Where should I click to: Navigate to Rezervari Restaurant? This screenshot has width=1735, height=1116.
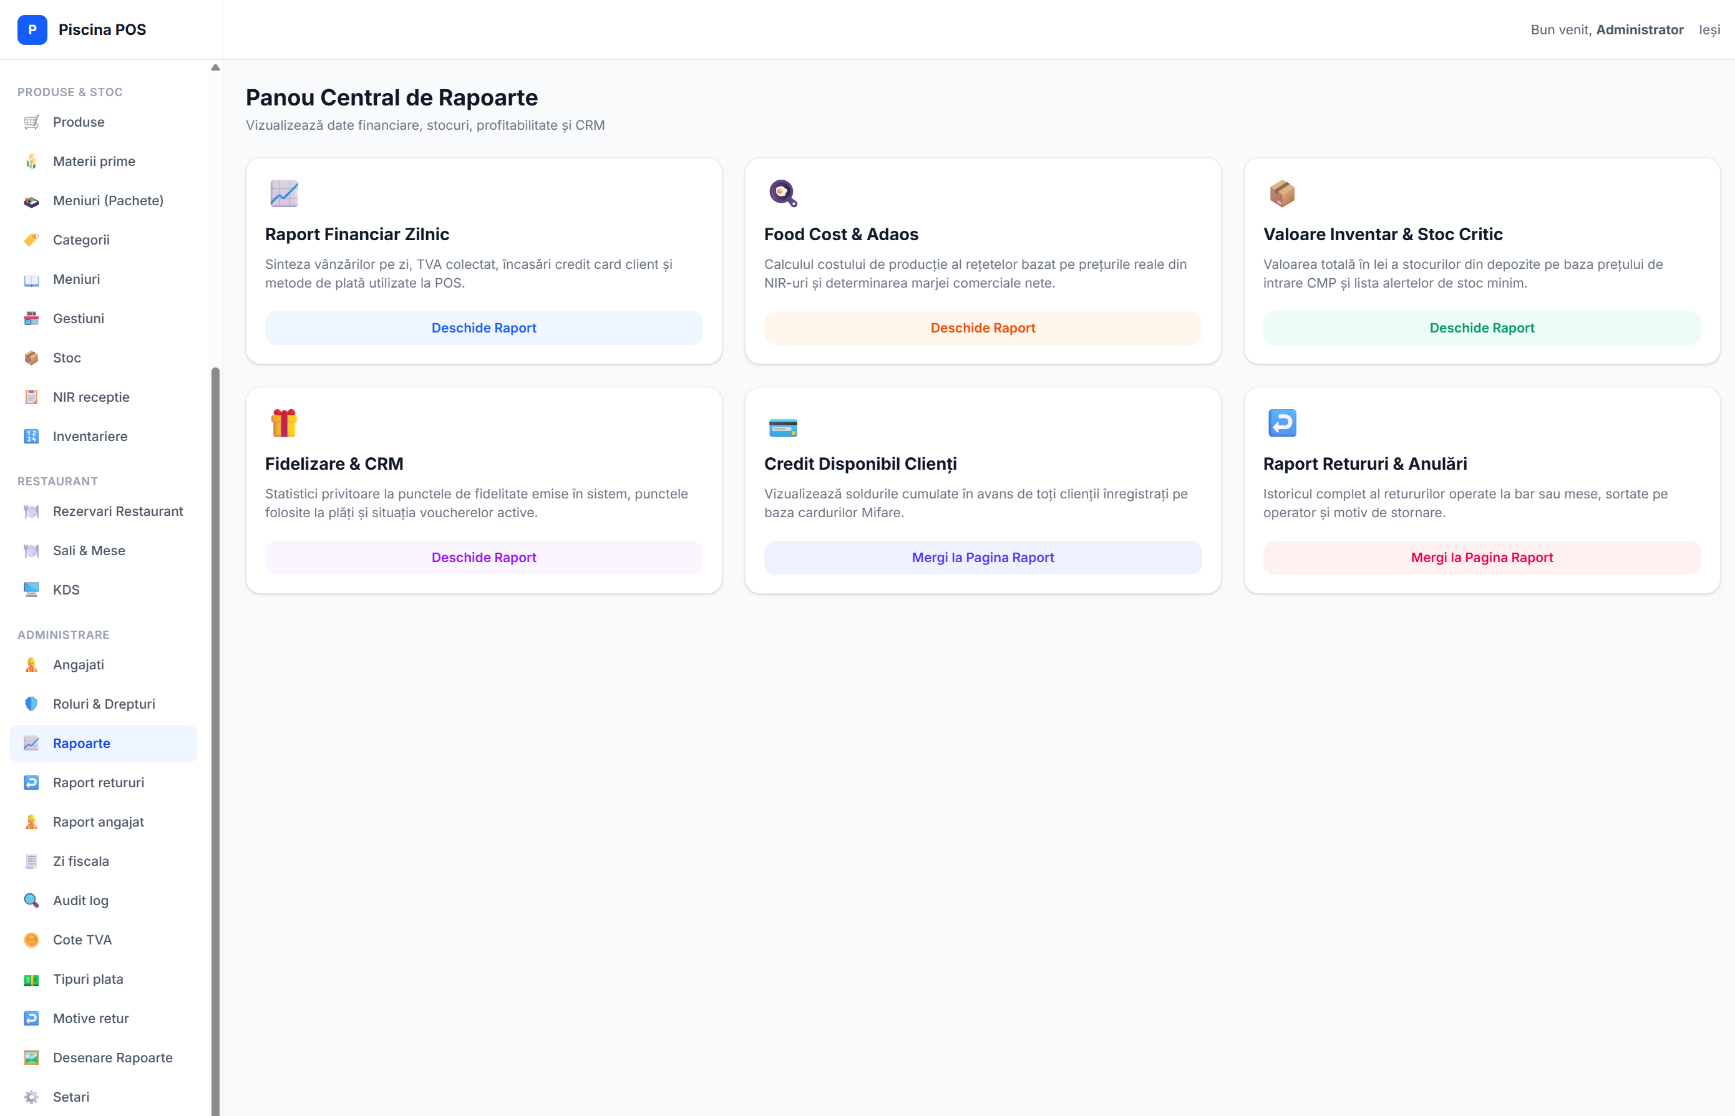[x=104, y=512]
